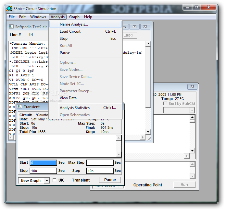Open the File menu
The height and width of the screenshot is (210, 225).
tap(12, 17)
